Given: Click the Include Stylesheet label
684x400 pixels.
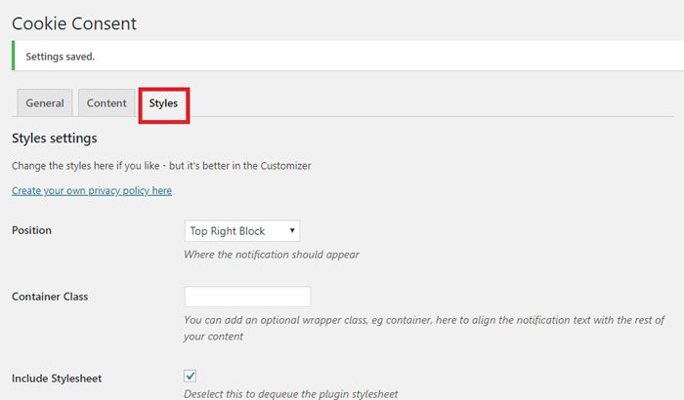Looking at the screenshot, I should pyautogui.click(x=57, y=379).
